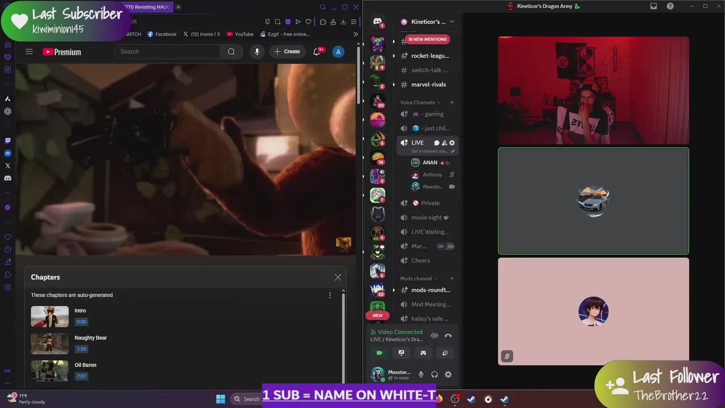Open a new browser tab
This screenshot has width=725, height=408.
pyautogui.click(x=178, y=7)
